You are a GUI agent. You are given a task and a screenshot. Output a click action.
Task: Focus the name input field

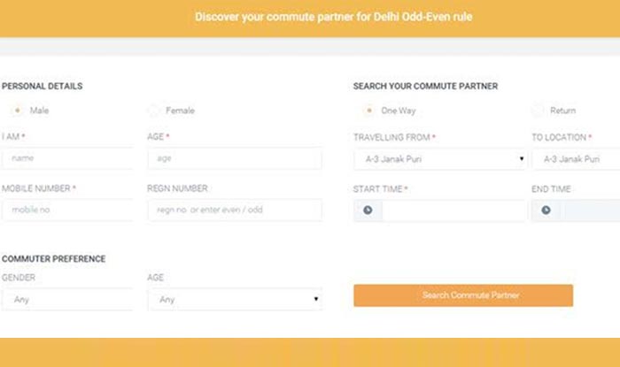click(x=67, y=158)
